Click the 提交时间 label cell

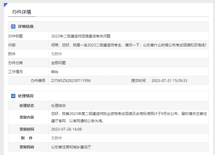pyautogui.click(x=138, y=81)
